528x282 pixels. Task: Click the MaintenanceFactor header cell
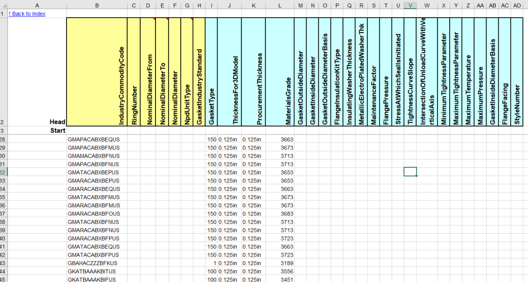click(374, 72)
